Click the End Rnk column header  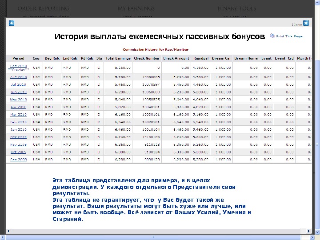(x=70, y=58)
